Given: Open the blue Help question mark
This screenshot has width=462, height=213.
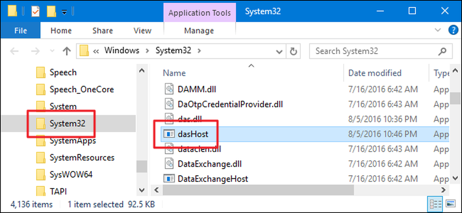Looking at the screenshot, I should [x=453, y=30].
